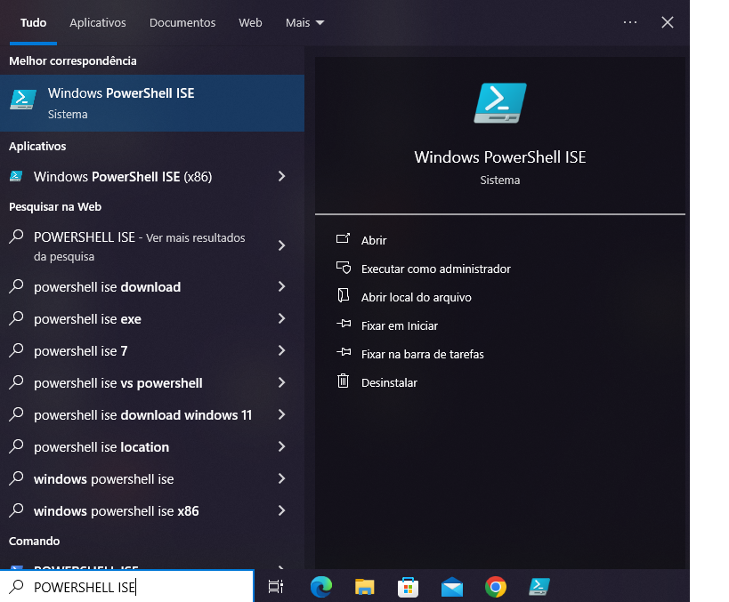This screenshot has width=729, height=602.
Task: Select Fixar em Iniciar
Action: point(400,325)
